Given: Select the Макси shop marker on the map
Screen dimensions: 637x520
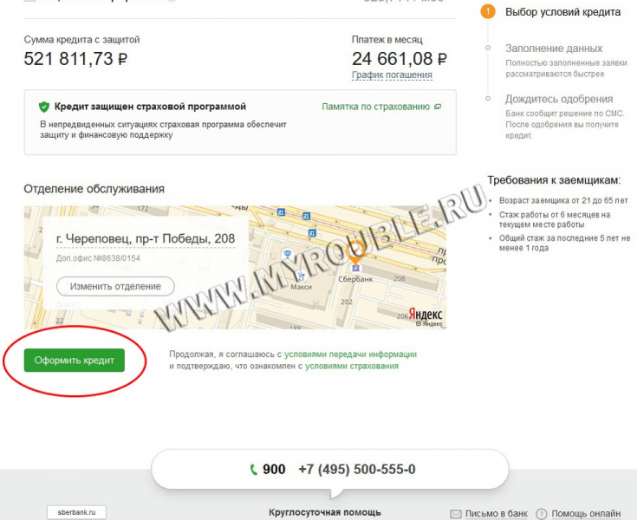Looking at the screenshot, I should pos(301,276).
